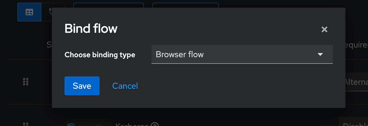Click the drag handle of the first row
Viewport: 368px width, 126px height.
(x=26, y=82)
